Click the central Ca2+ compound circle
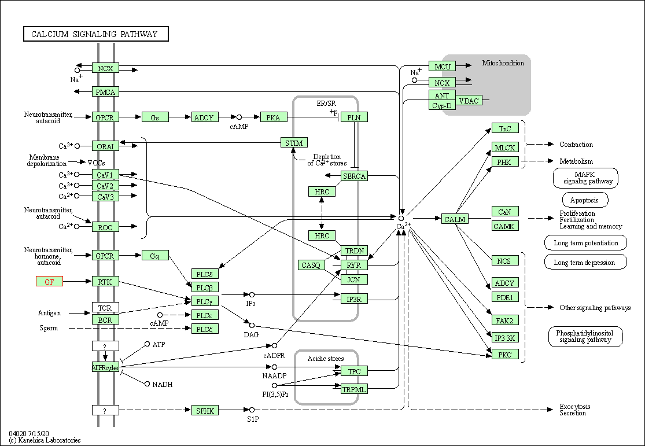The height and width of the screenshot is (446, 645). pos(401,218)
